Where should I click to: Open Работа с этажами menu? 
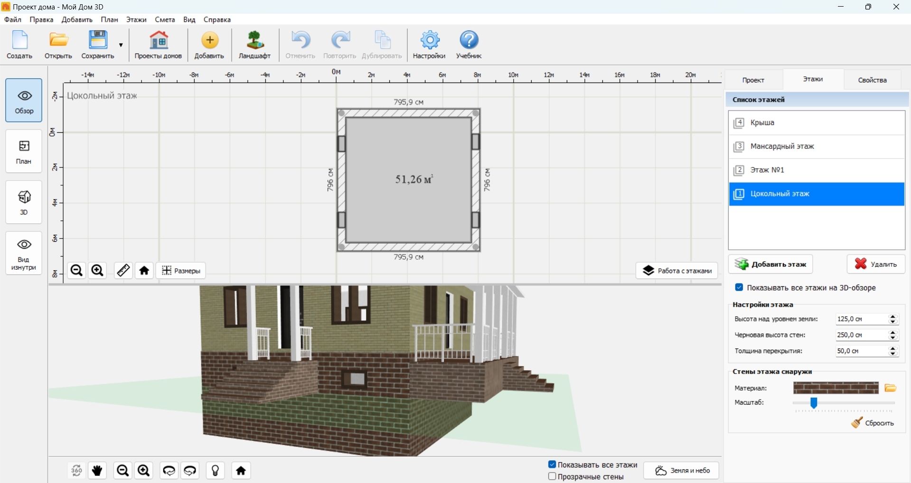[x=677, y=271]
